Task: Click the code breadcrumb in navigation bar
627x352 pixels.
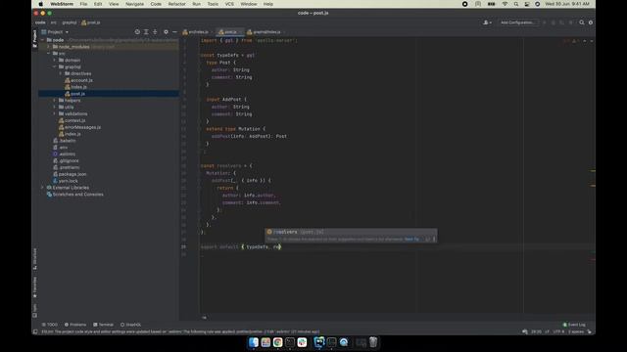Action: 40,22
